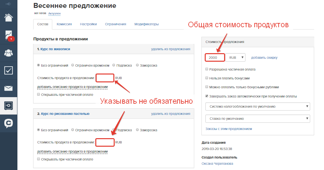Select Подписка for Курс по живописи
This screenshot has width=324, height=170.
(x=114, y=65)
